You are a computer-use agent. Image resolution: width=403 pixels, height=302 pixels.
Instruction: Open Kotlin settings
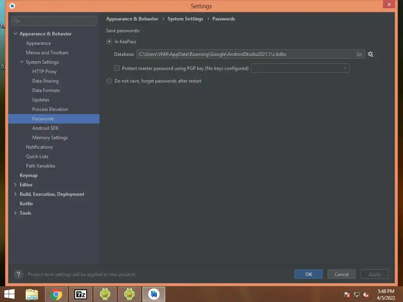[26, 204]
